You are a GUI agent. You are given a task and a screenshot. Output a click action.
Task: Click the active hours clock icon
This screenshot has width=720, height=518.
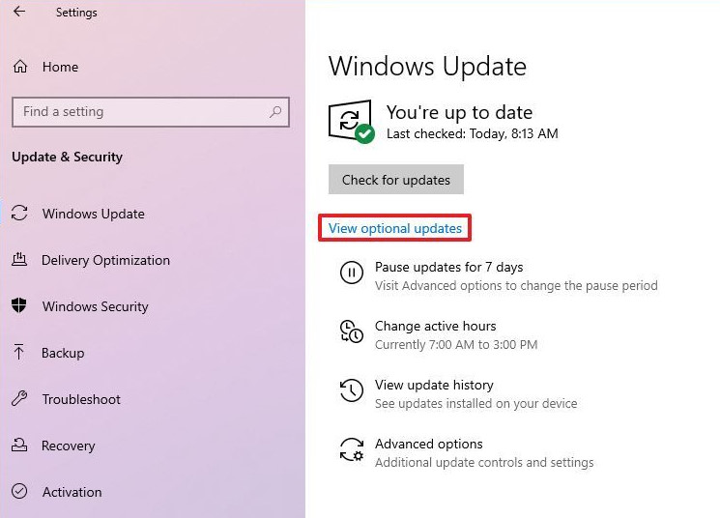(351, 331)
